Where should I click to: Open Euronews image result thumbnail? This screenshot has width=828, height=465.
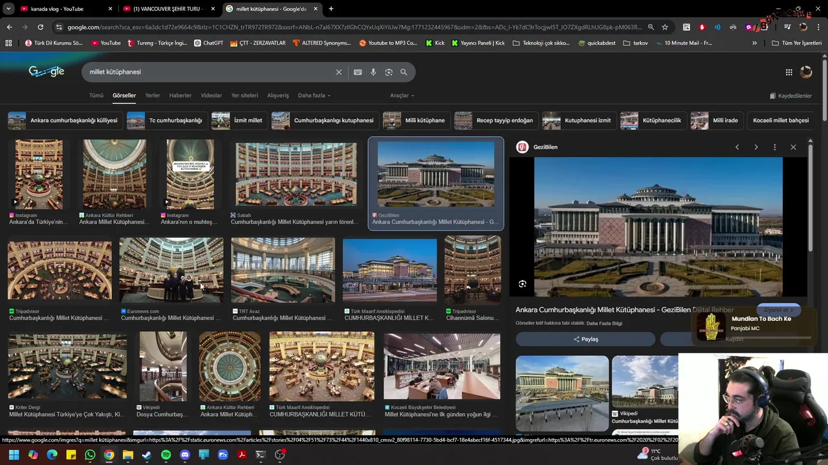tap(171, 270)
